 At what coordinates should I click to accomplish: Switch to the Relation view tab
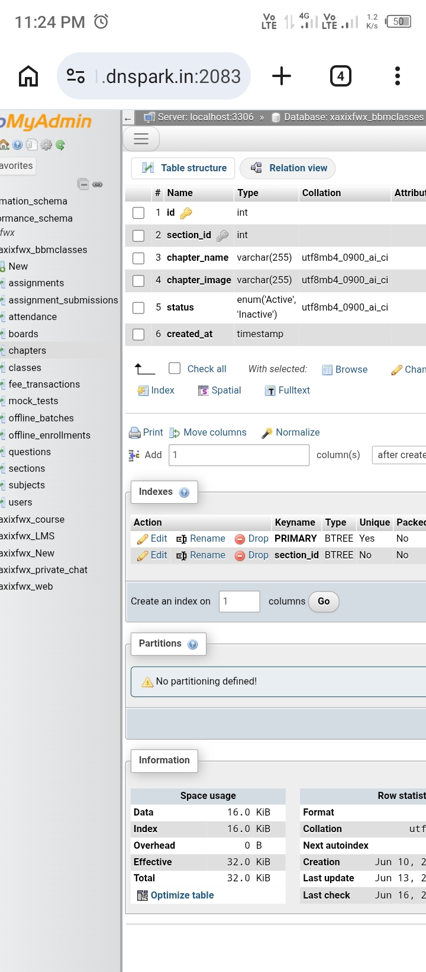click(x=288, y=168)
